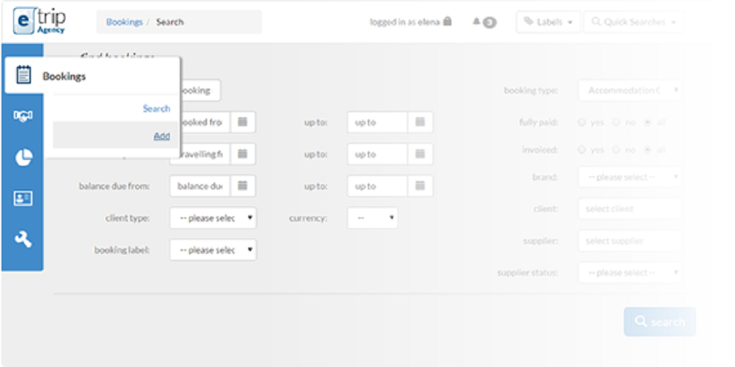This screenshot has width=735, height=367.
Task: Open the Labels dropdown button
Action: [548, 22]
